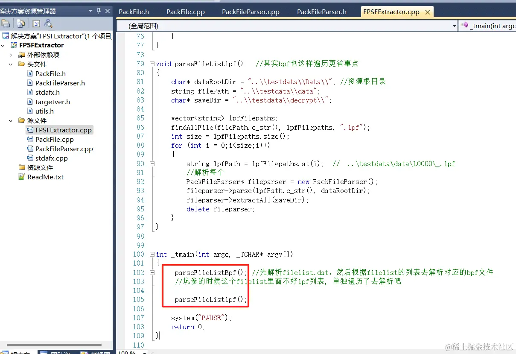Click 'vector<string> lpfFilepaths;' on line 85
Viewport: 516px width, 354px height.
pos(224,118)
